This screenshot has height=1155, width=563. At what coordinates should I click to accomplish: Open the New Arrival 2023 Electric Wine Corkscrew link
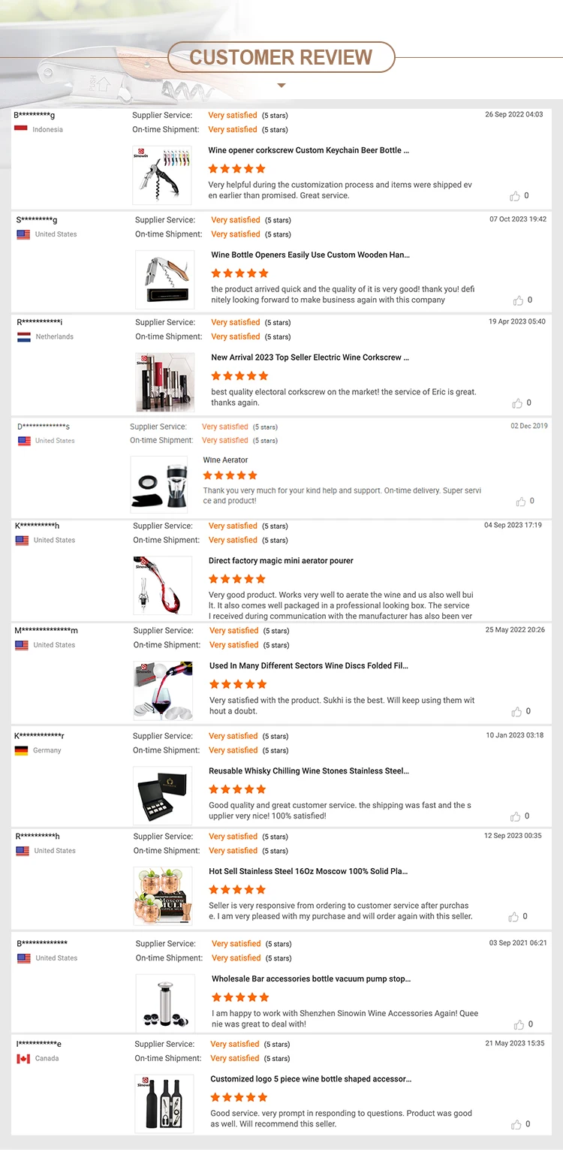pos(310,357)
